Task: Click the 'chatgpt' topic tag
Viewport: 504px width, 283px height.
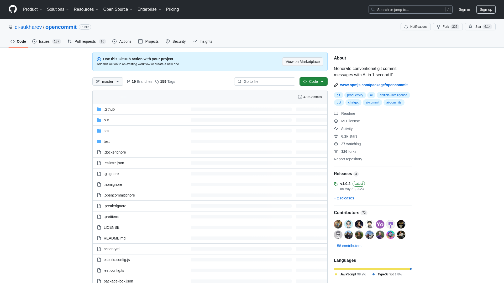Action: 353,102
